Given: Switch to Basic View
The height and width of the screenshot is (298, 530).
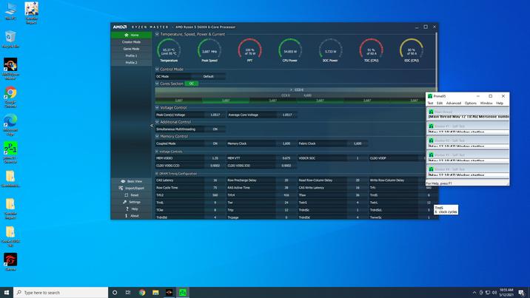Looking at the screenshot, I should [131, 181].
